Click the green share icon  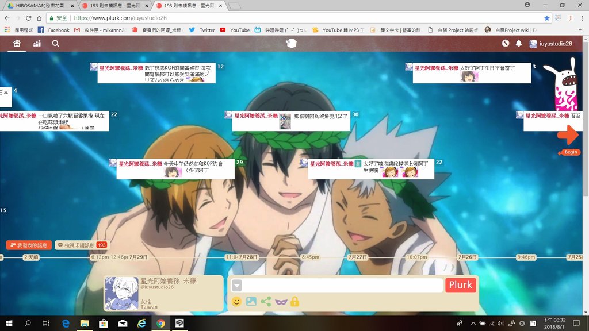pos(266,301)
